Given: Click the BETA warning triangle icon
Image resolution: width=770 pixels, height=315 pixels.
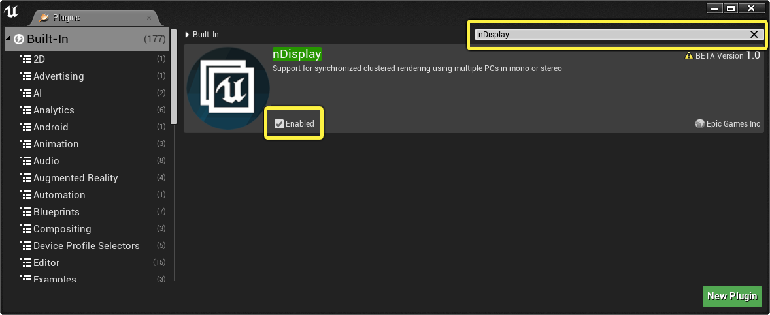Looking at the screenshot, I should [689, 56].
